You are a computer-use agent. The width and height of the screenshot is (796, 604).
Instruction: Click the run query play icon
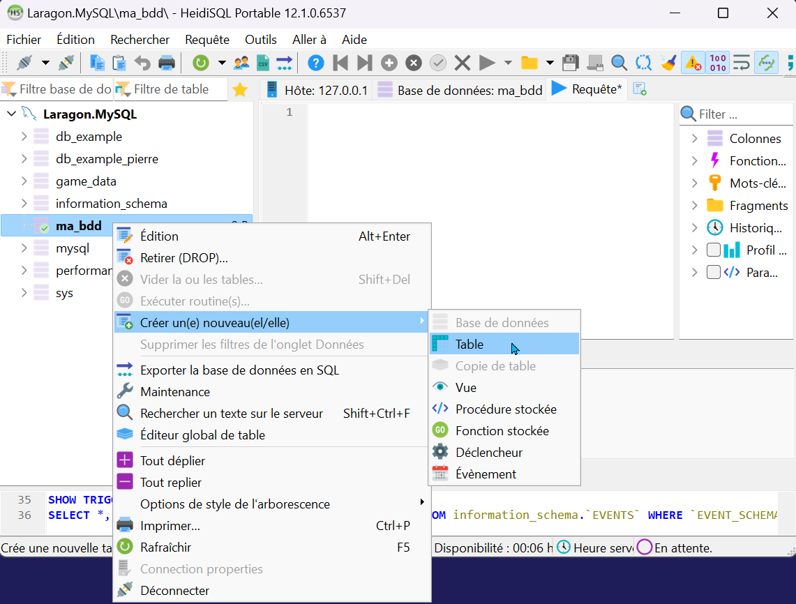(488, 63)
